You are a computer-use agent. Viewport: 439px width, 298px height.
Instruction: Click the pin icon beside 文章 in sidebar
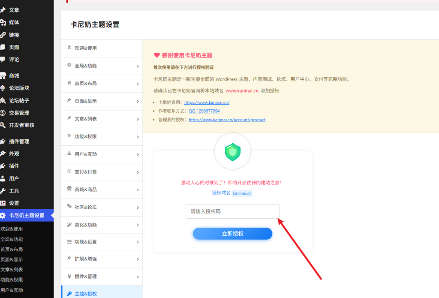(x=3, y=10)
